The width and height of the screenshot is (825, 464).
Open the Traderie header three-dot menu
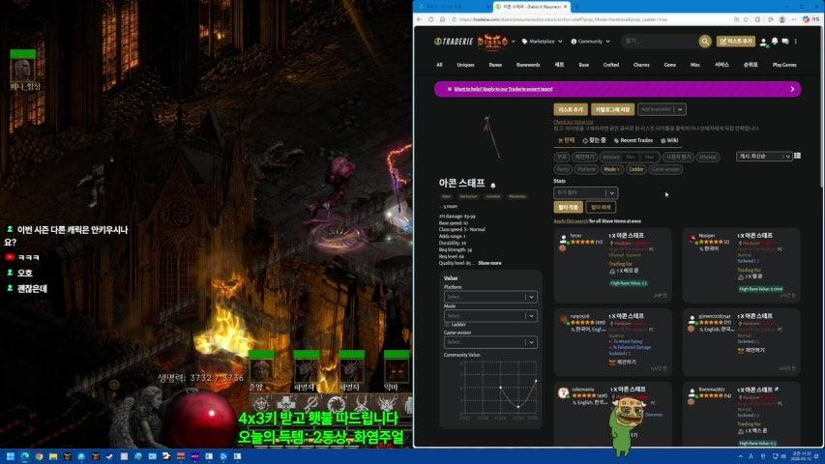(796, 41)
